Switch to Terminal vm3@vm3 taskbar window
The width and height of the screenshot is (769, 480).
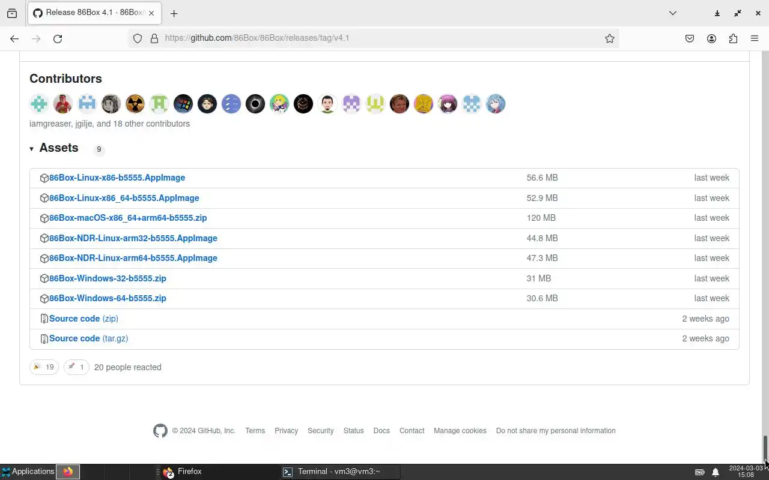point(339,472)
